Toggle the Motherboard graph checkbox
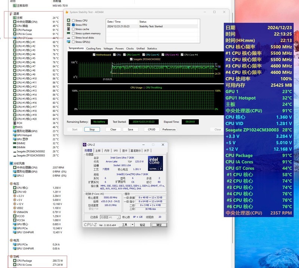The image size is (299, 268). [x=94, y=55]
